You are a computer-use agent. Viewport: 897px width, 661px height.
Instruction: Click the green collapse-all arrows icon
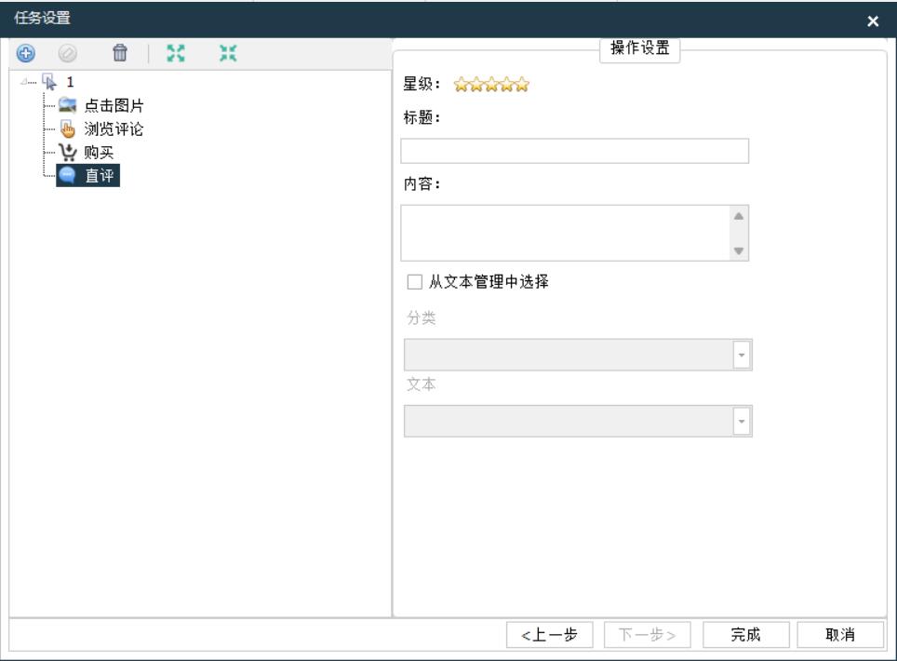226,54
